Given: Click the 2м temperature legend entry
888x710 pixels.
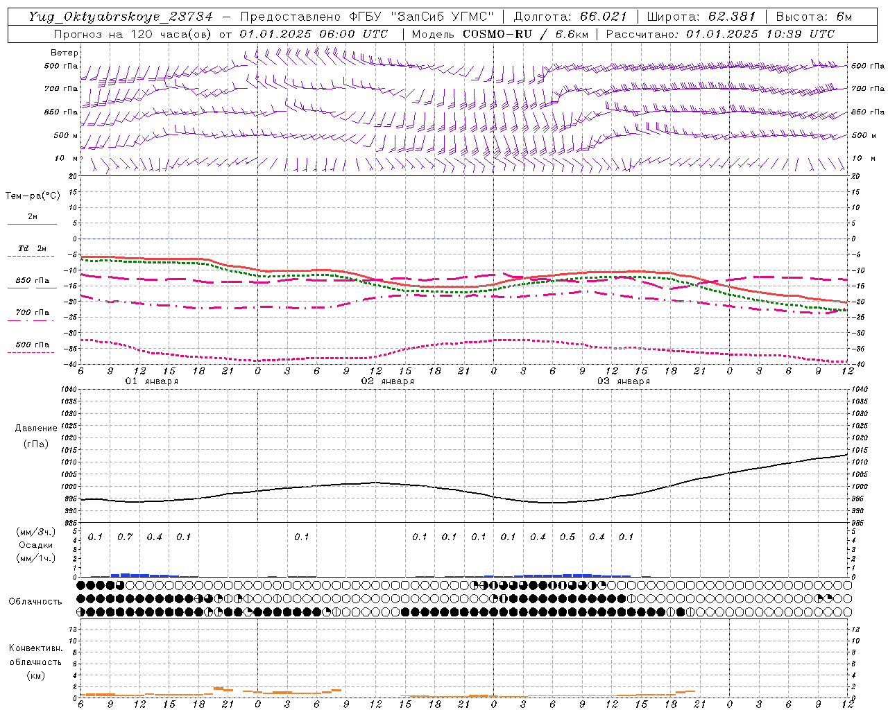Looking at the screenshot, I should [x=33, y=216].
